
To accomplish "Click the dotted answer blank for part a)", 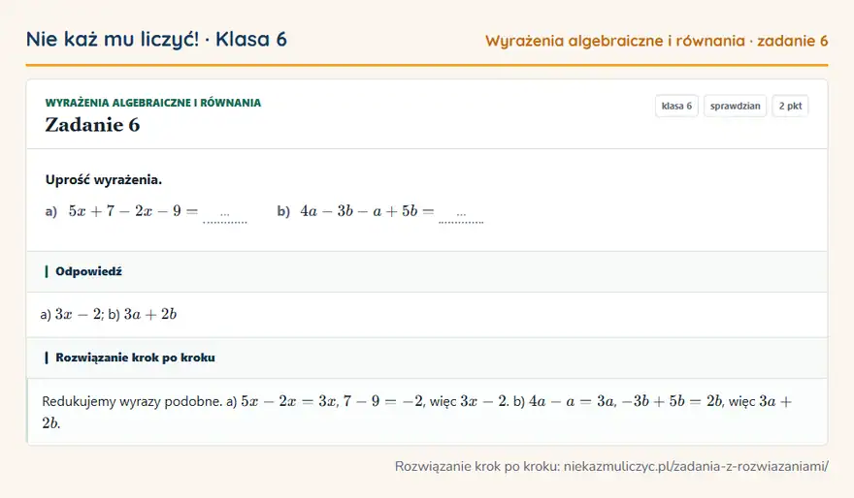I will [225, 216].
